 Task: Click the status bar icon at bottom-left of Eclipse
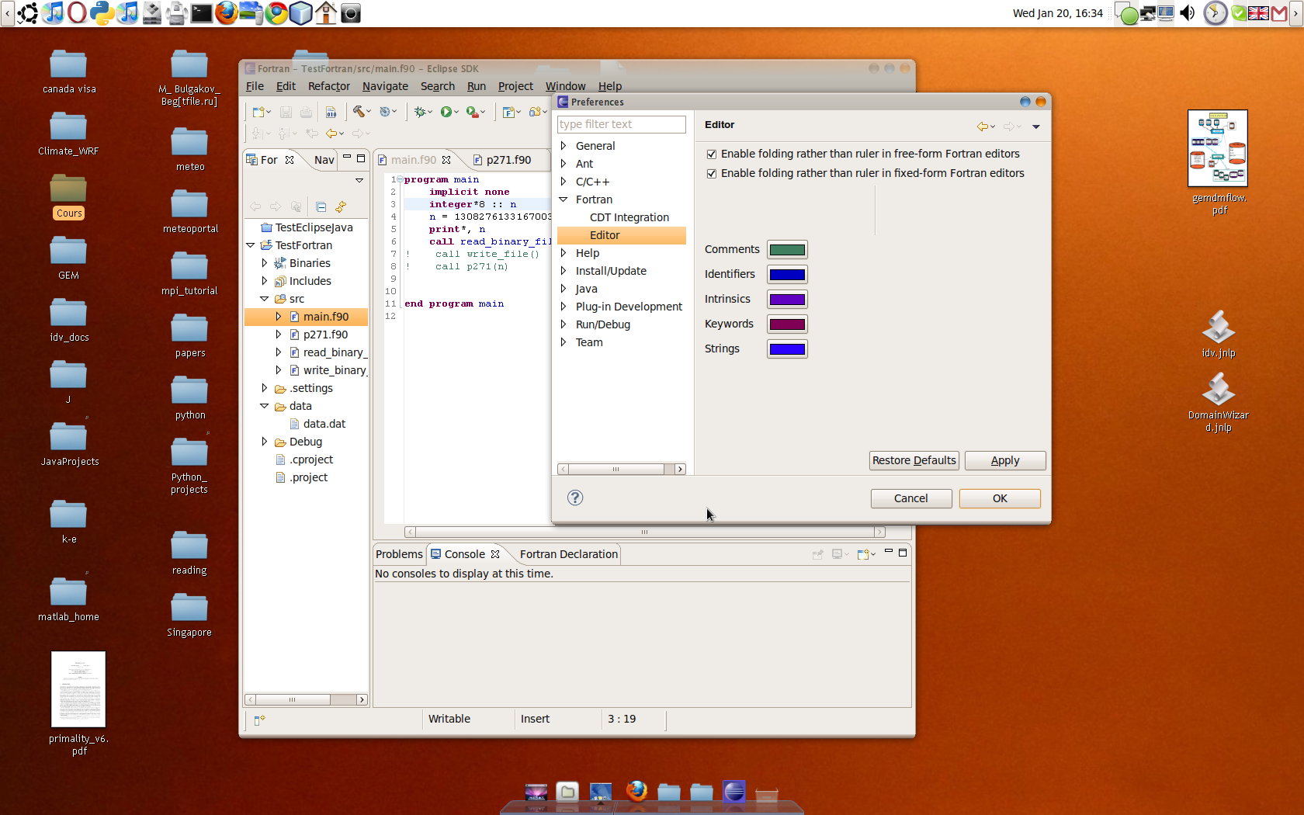260,720
